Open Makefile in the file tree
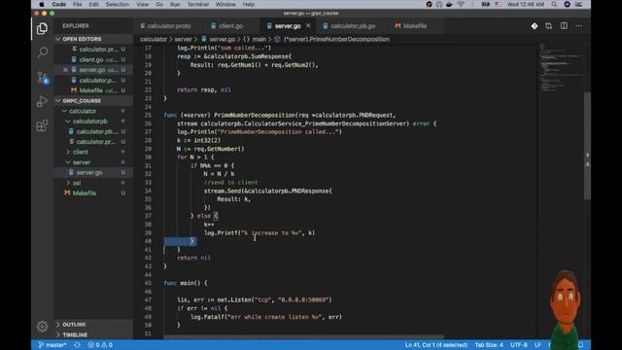Screen dimensions: 622x350 click(93, 193)
